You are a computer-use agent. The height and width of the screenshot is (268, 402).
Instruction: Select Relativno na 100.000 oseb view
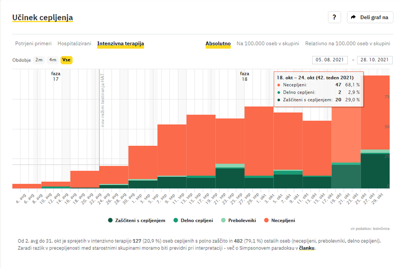click(x=347, y=44)
